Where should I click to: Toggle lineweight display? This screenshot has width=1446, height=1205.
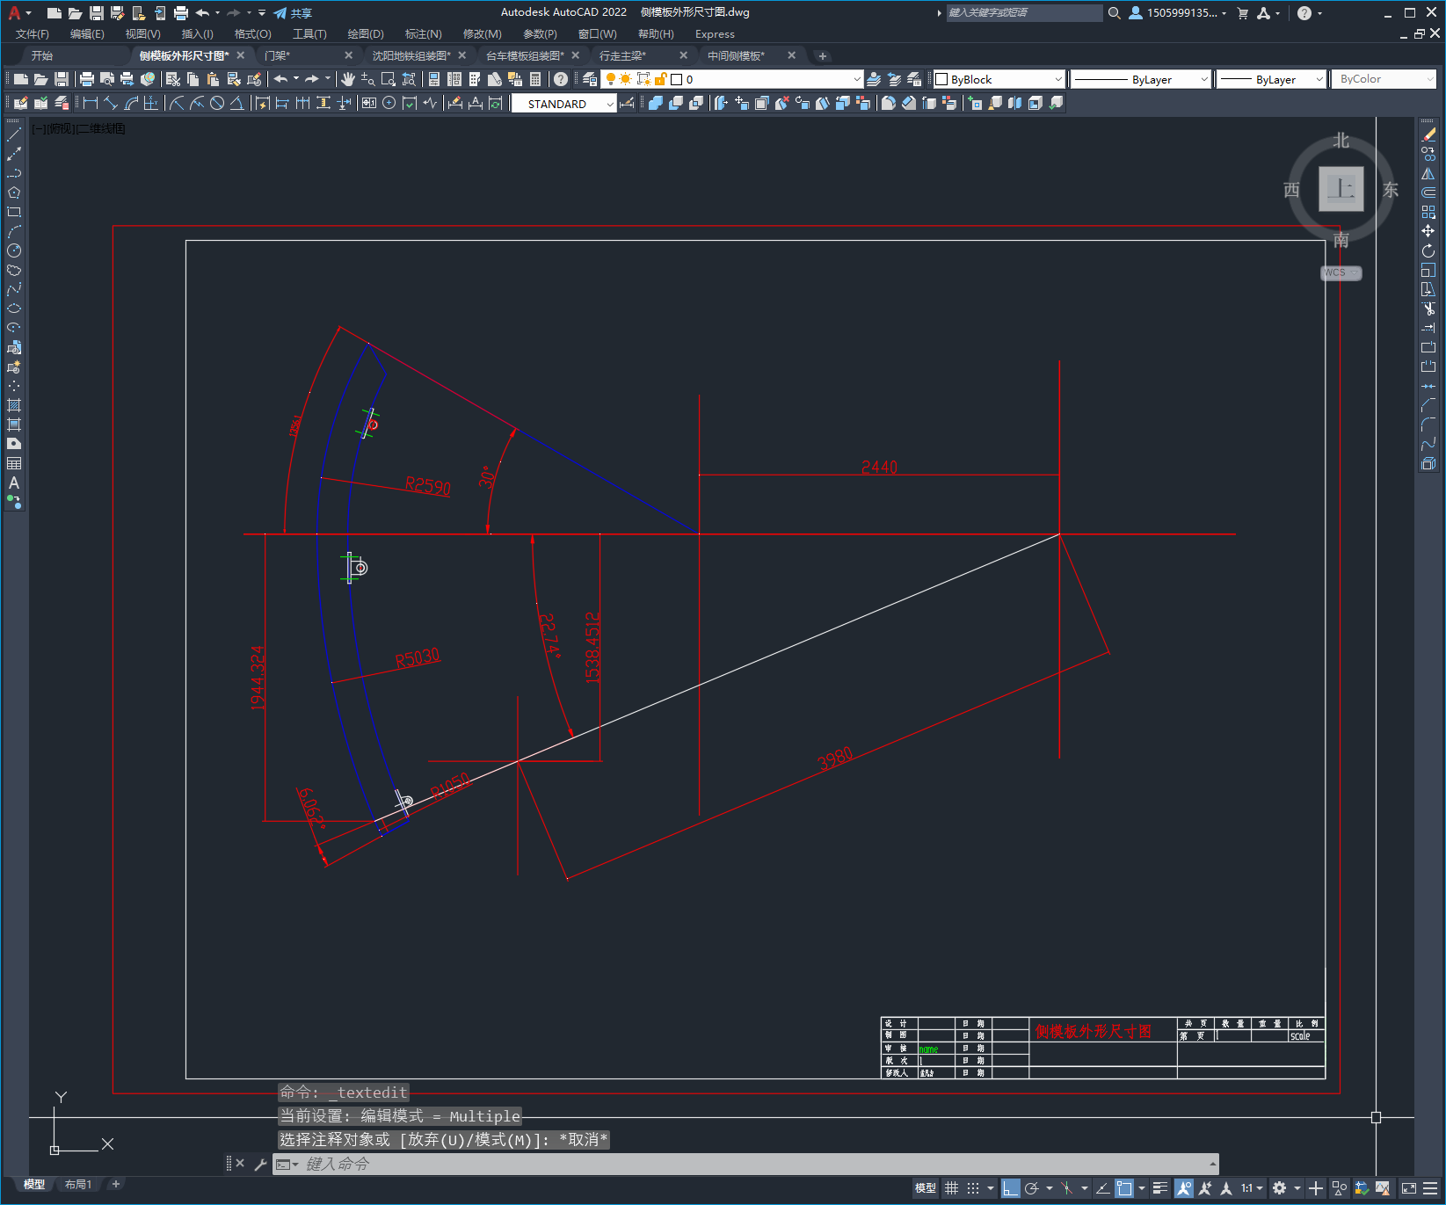[x=1160, y=1188]
